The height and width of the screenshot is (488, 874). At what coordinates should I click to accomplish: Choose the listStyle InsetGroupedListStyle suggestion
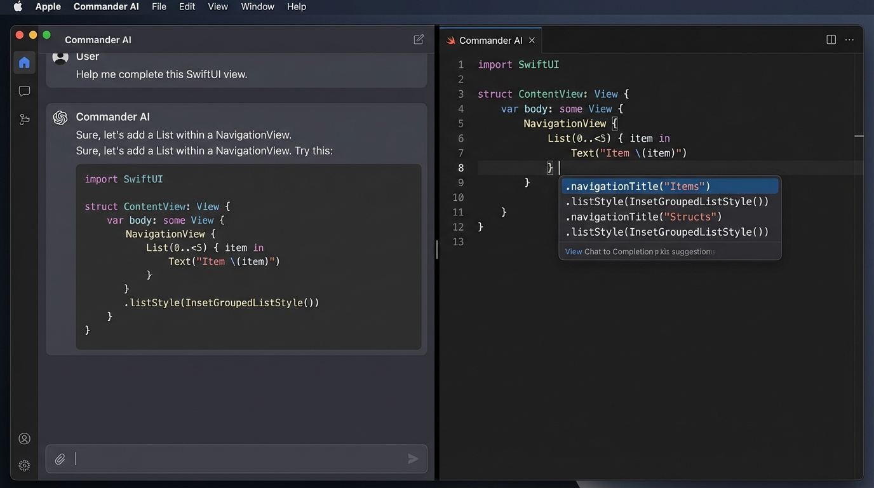pyautogui.click(x=666, y=201)
